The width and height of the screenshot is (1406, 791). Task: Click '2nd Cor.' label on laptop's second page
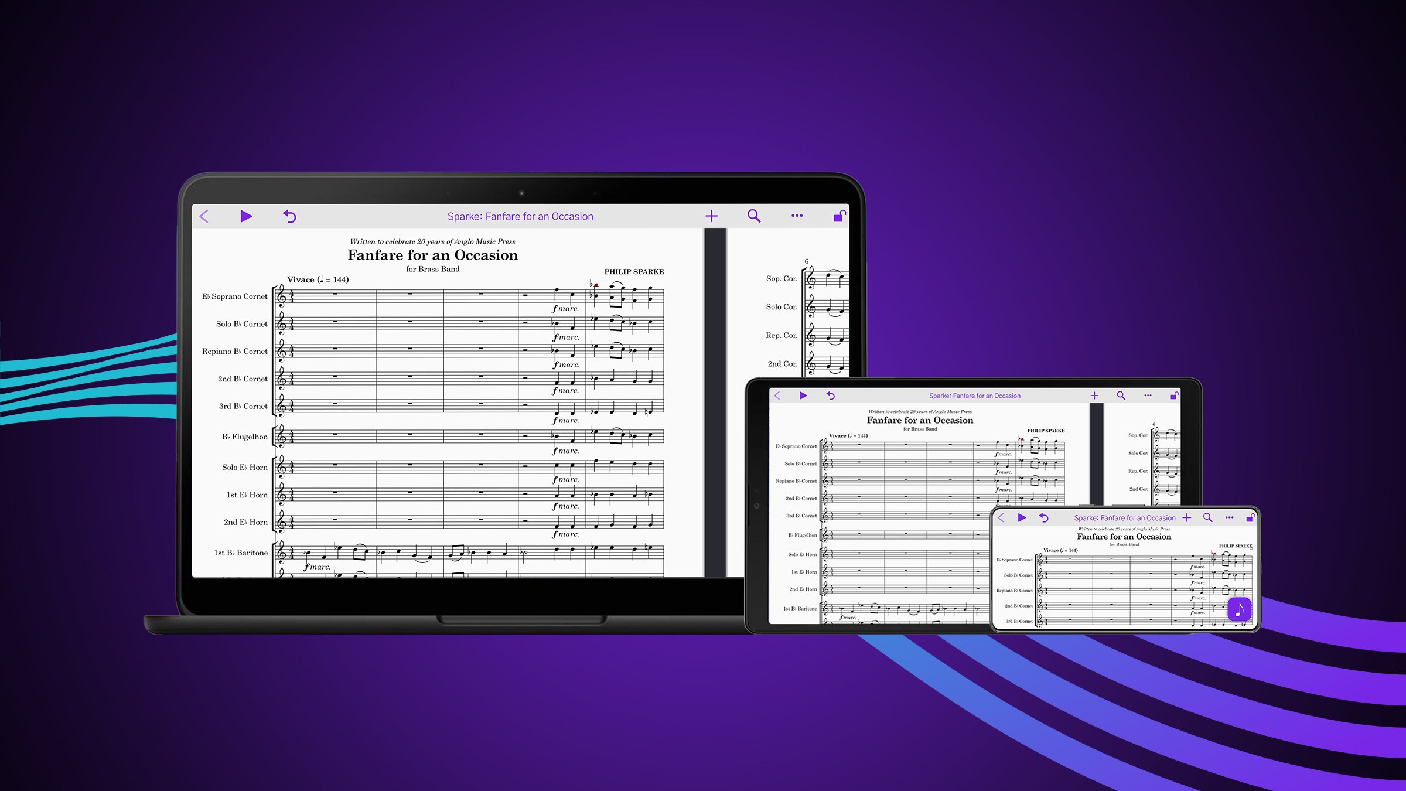pos(782,364)
